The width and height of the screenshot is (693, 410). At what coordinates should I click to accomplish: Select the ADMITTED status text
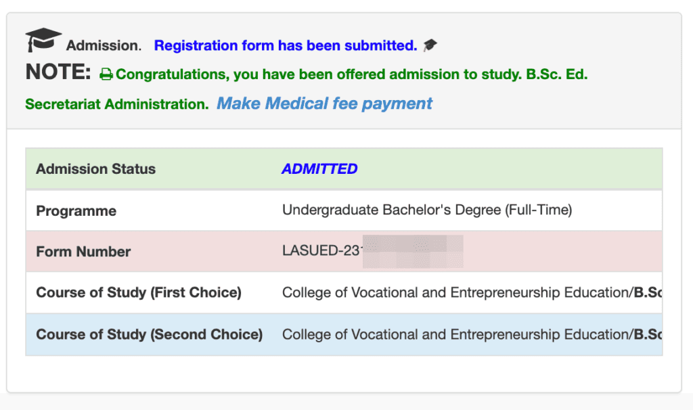click(319, 168)
